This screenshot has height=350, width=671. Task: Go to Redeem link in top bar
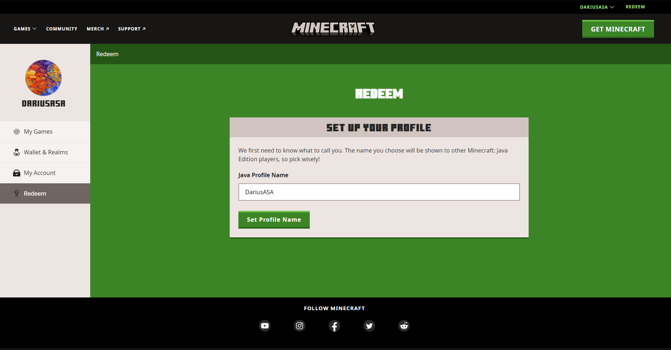click(x=635, y=7)
